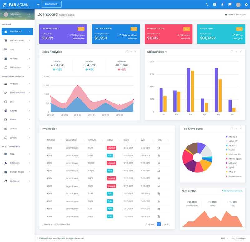
Task: Open the document icon for invoice #5010
Action: pyautogui.click(x=158, y=148)
